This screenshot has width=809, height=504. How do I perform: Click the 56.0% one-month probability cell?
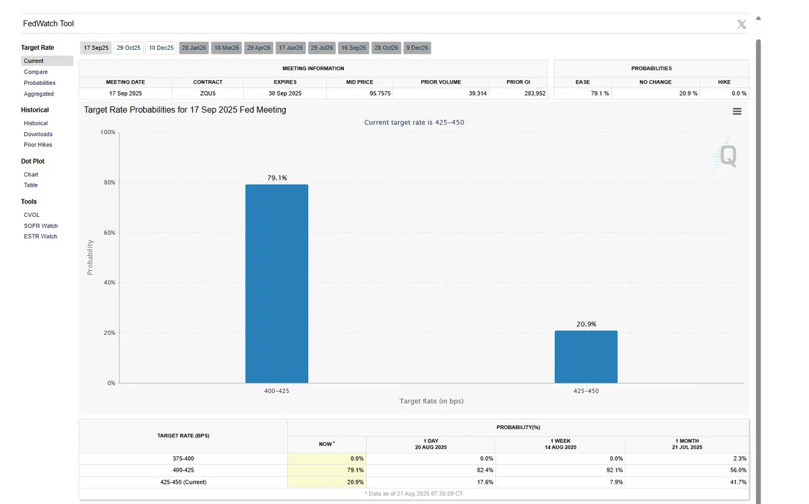(x=687, y=470)
